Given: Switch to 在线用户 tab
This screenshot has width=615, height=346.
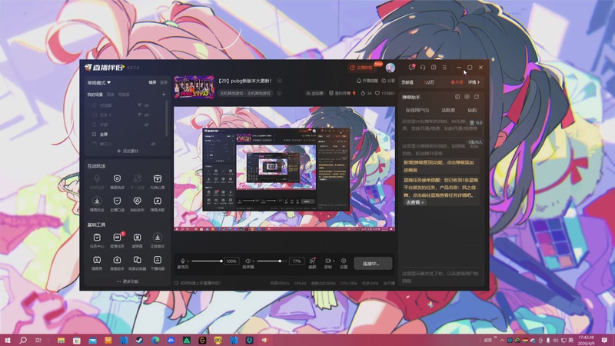Looking at the screenshot, I should tap(417, 110).
